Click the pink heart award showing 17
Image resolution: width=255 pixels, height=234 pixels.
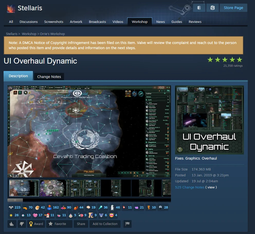tap(38, 215)
